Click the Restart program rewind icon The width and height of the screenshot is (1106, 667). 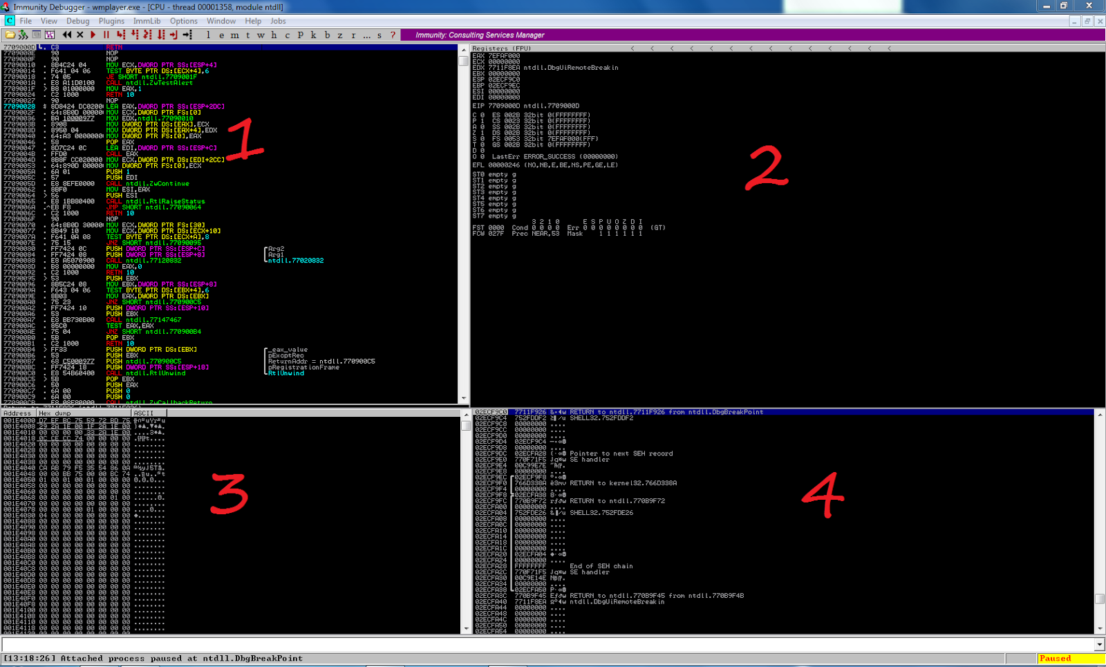67,34
